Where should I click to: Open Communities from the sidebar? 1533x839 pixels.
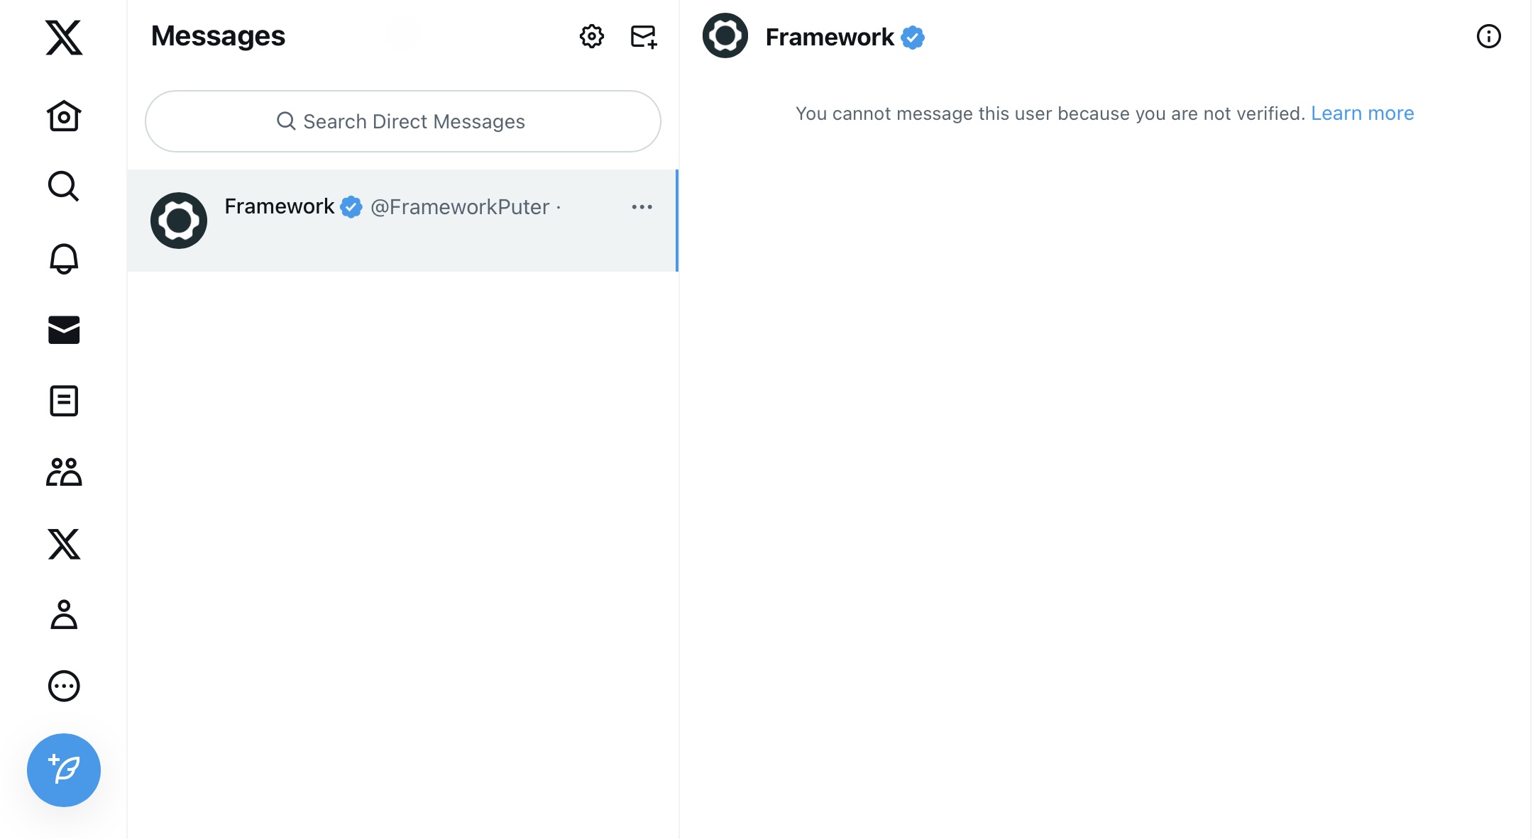tap(64, 472)
